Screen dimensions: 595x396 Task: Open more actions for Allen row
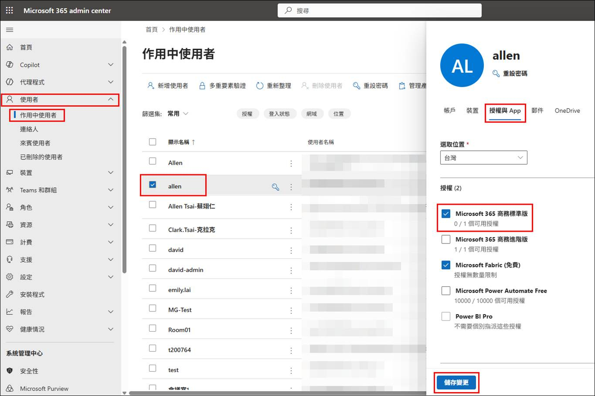point(291,163)
